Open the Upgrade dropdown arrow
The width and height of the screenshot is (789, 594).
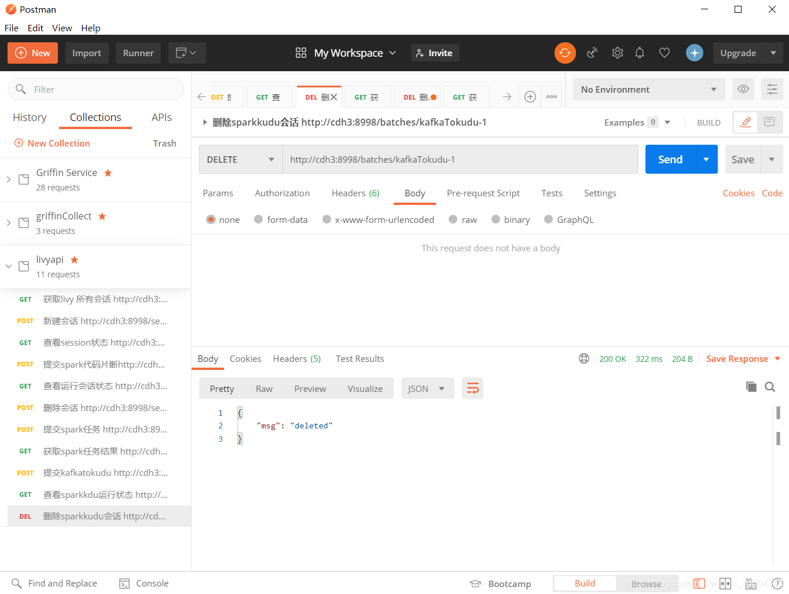[x=773, y=53]
